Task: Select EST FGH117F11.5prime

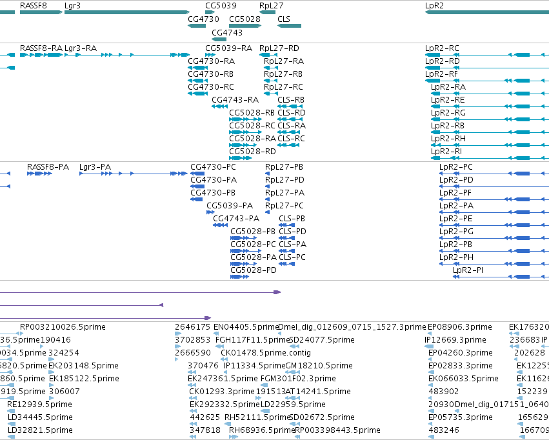Action: click(x=253, y=340)
